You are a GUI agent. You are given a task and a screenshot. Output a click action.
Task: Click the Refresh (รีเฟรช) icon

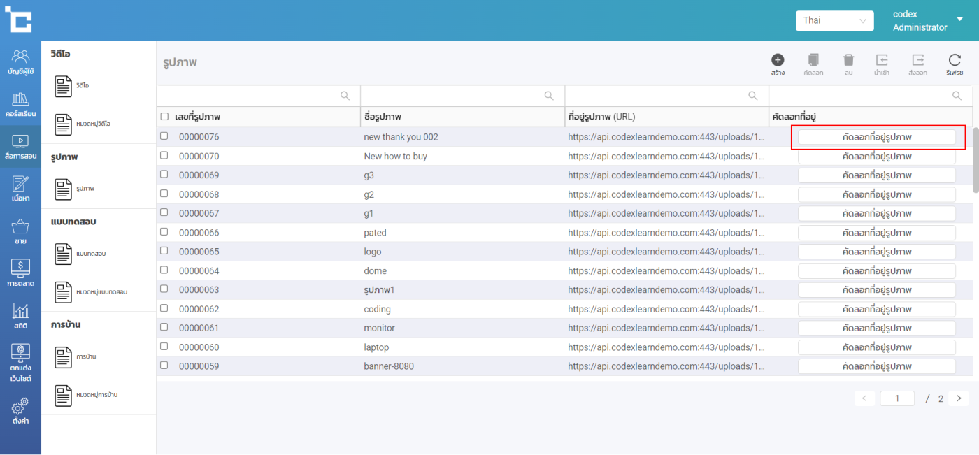(955, 61)
